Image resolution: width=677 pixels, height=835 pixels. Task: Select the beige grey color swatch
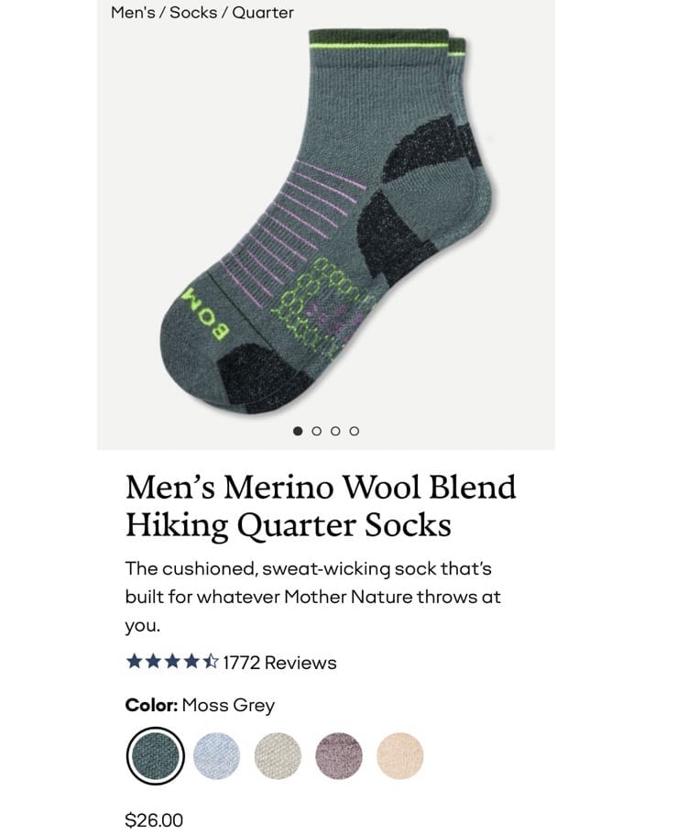pyautogui.click(x=278, y=755)
